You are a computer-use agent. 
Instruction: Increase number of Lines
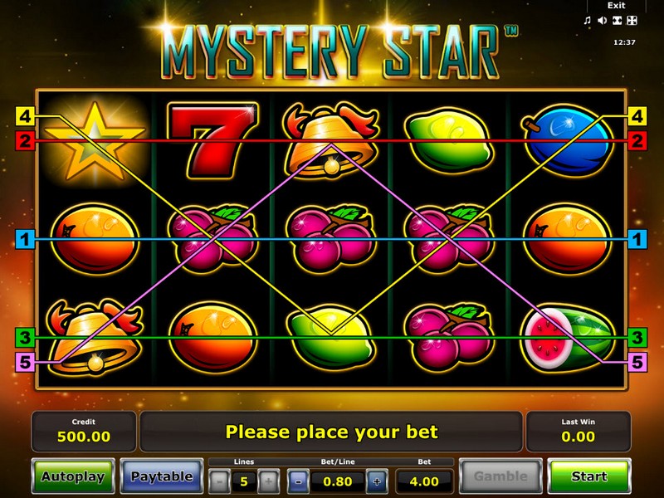(x=268, y=481)
